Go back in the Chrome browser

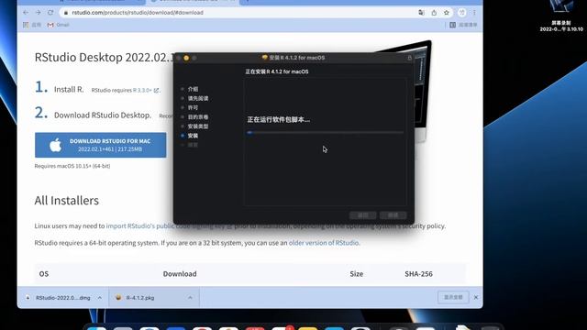[26, 12]
